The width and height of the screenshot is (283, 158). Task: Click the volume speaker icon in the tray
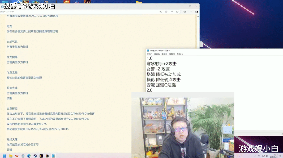coord(267,156)
